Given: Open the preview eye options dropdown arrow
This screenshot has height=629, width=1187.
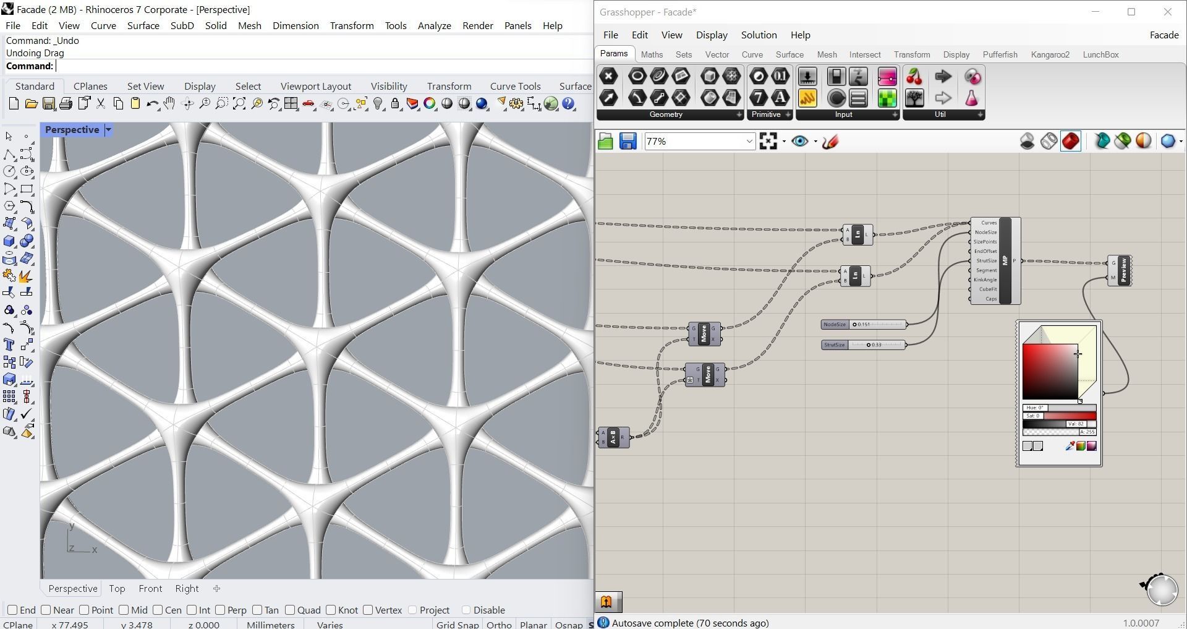Looking at the screenshot, I should point(815,142).
